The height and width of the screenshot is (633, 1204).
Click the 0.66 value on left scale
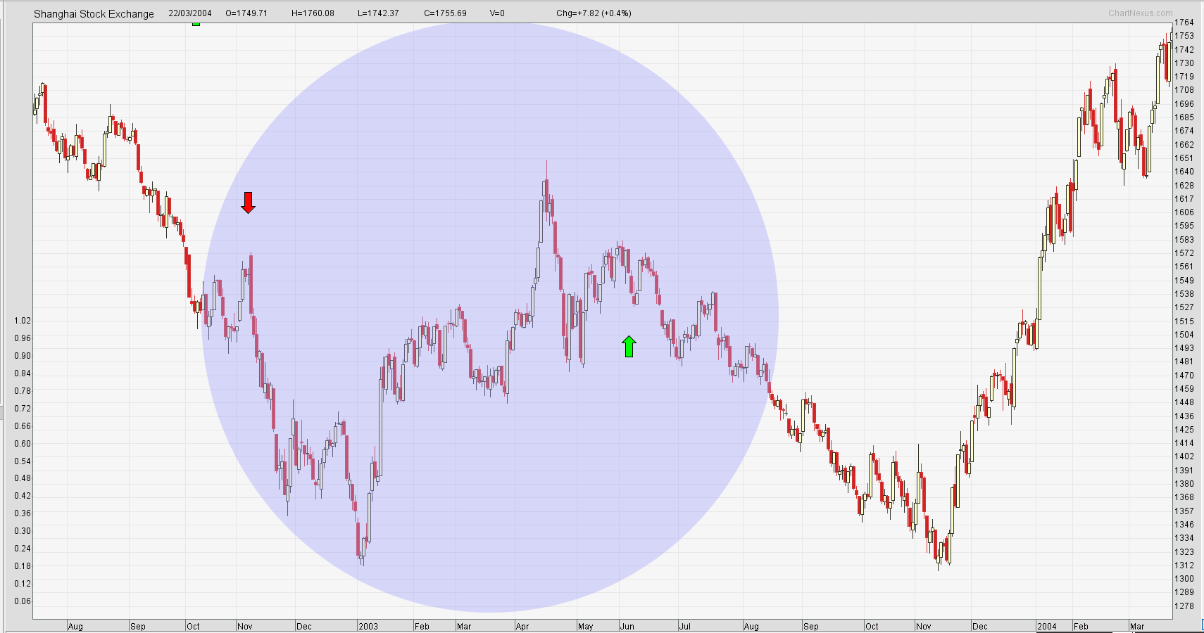(23, 426)
